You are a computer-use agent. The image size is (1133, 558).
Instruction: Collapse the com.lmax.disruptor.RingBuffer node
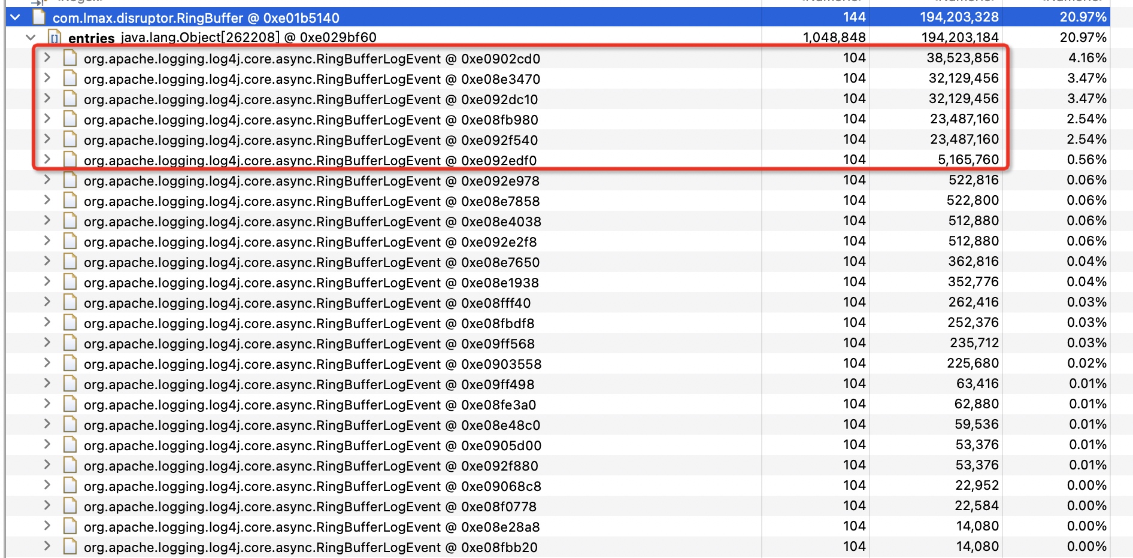[x=16, y=18]
